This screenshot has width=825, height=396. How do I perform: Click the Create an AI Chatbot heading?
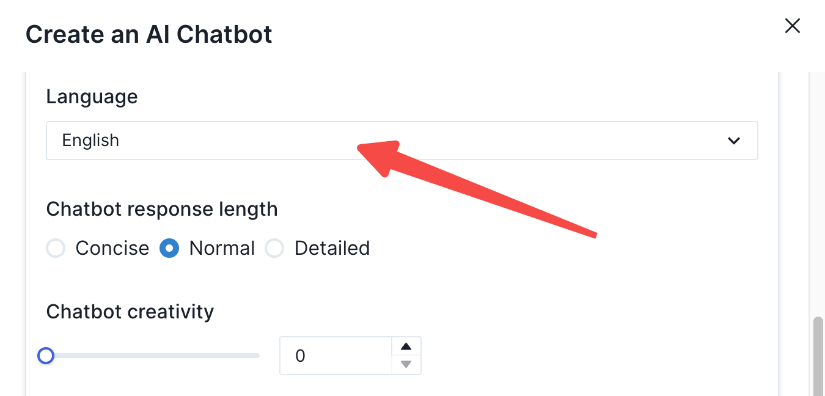click(149, 34)
